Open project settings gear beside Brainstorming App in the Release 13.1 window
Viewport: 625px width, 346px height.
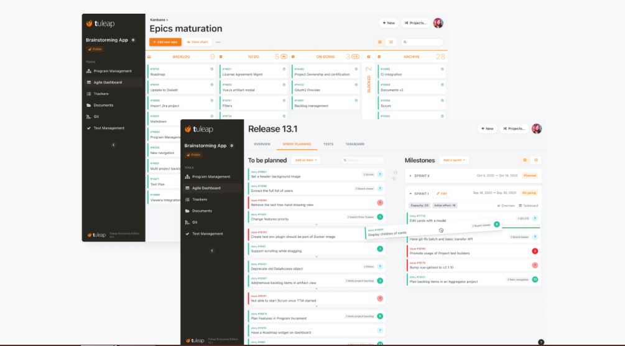(231, 146)
